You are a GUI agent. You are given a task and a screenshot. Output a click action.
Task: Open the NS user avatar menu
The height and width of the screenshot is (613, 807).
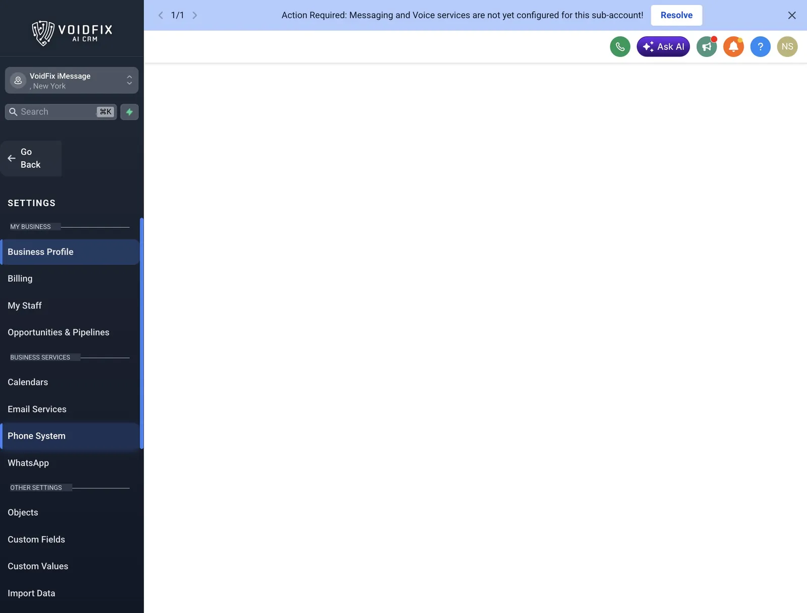click(787, 46)
